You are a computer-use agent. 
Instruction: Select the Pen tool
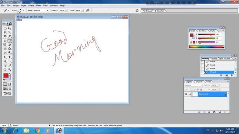5,61
